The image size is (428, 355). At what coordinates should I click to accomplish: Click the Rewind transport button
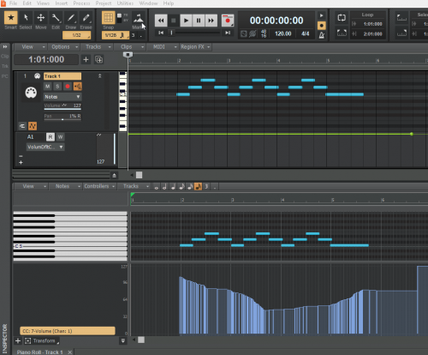pos(161,21)
